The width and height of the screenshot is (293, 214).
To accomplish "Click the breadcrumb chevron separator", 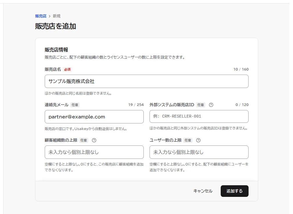I will [50, 16].
